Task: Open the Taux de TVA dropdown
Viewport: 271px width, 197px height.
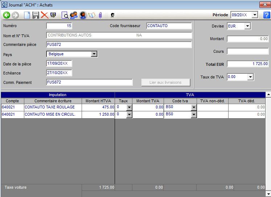Action: pos(250,77)
